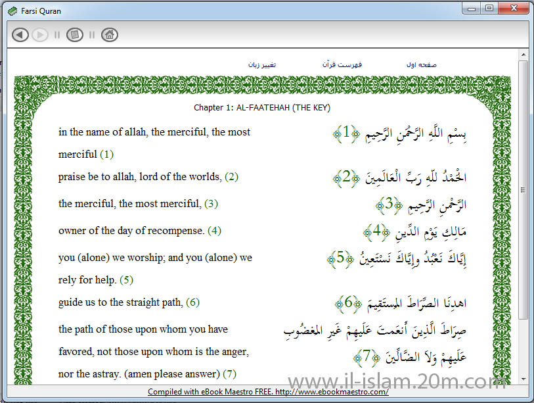534x403 pixels.
Task: Click 'nor the astray. (amen please answer)'
Action: coord(139,374)
